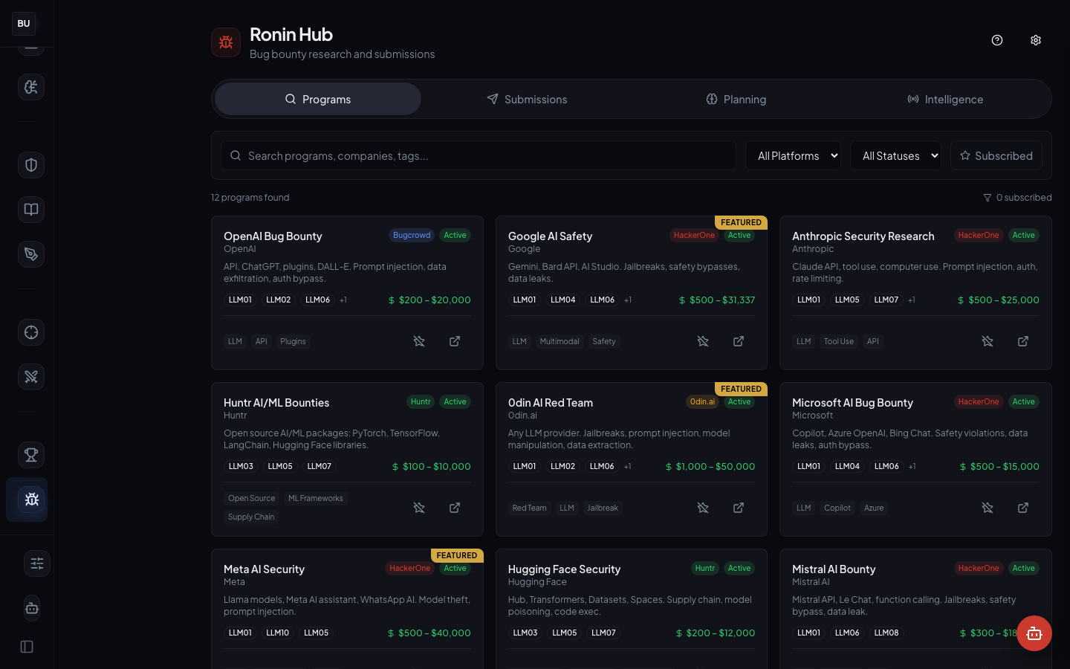
Task: Click the Jailbreak tag on Odin card
Action: tap(603, 508)
